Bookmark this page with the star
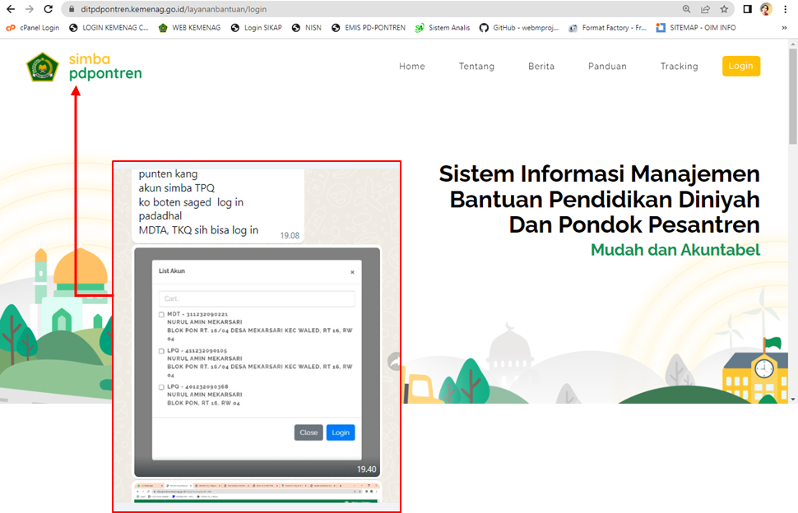Image resolution: width=798 pixels, height=513 pixels. (x=724, y=9)
